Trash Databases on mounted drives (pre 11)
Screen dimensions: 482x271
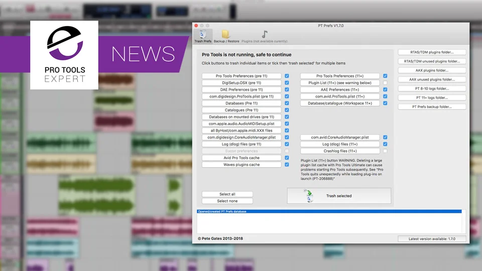coord(242,117)
